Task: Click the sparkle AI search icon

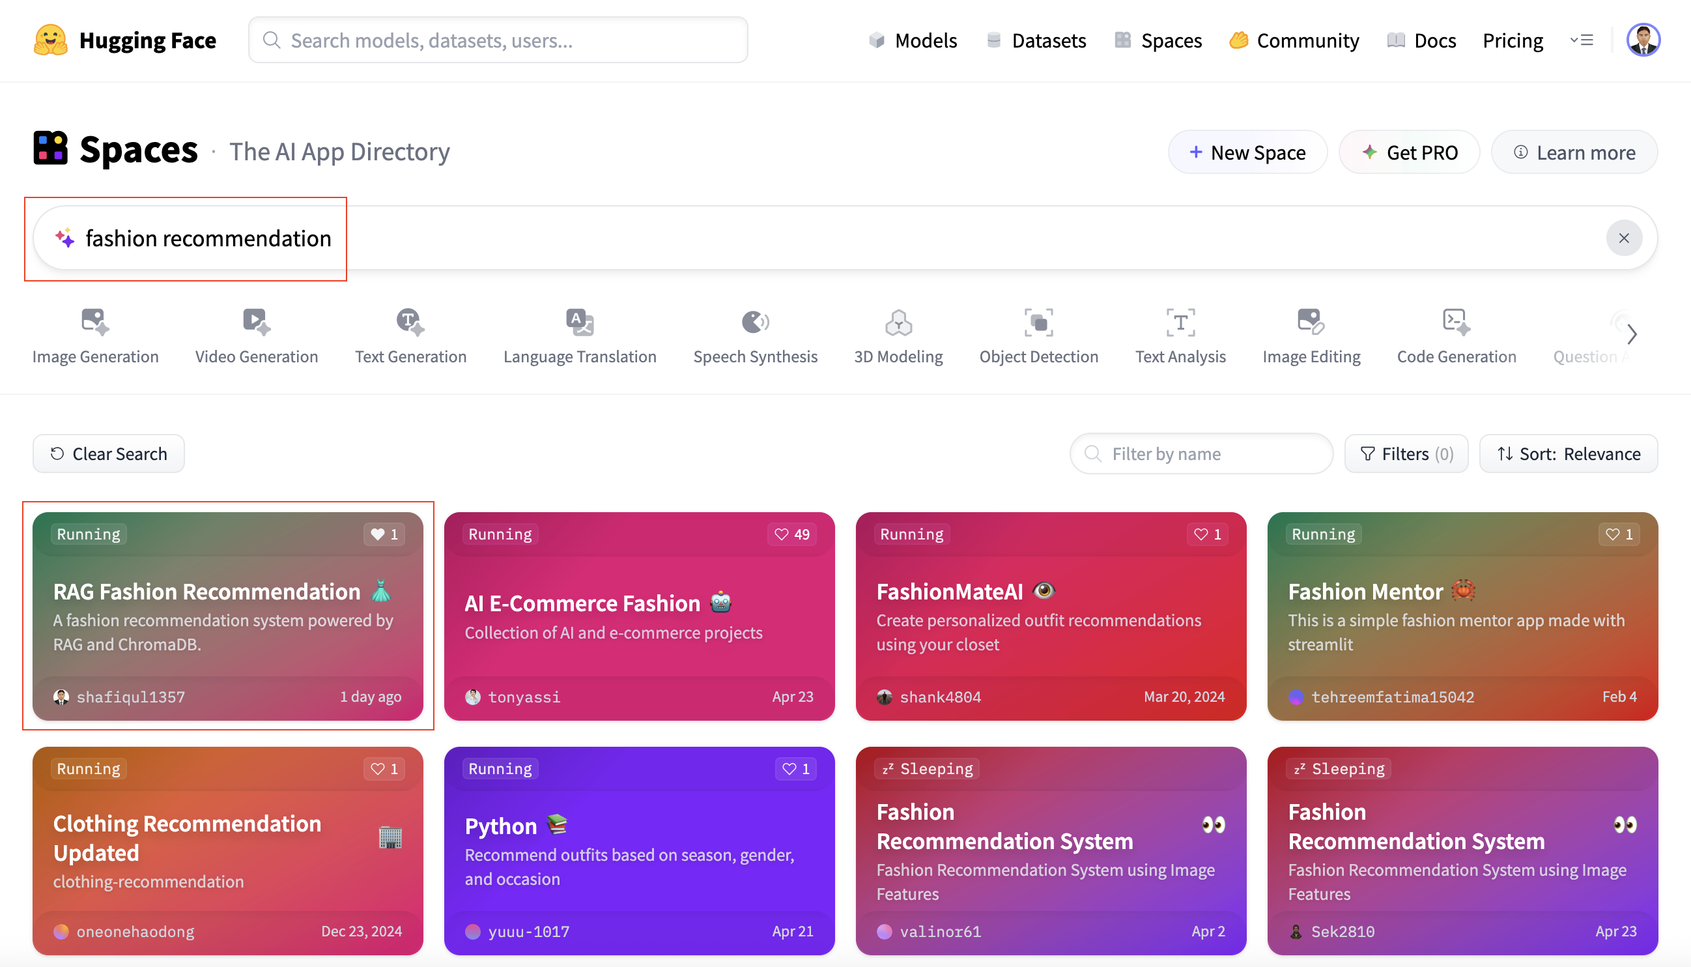Action: [x=64, y=238]
